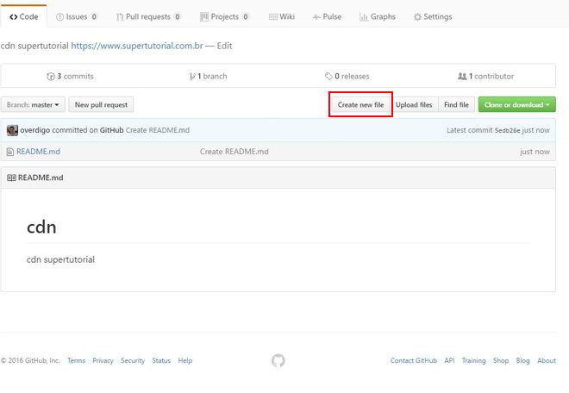569x393 pixels.
Task: Open the Graphs tab
Action: click(x=378, y=16)
